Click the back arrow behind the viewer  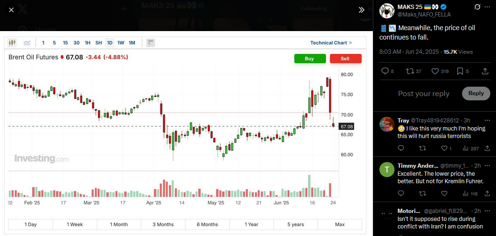[125, 8]
